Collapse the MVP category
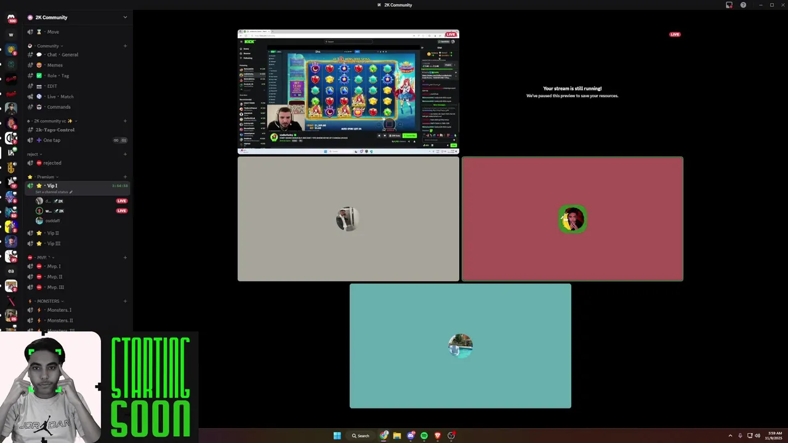This screenshot has width=788, height=443. tap(40, 257)
